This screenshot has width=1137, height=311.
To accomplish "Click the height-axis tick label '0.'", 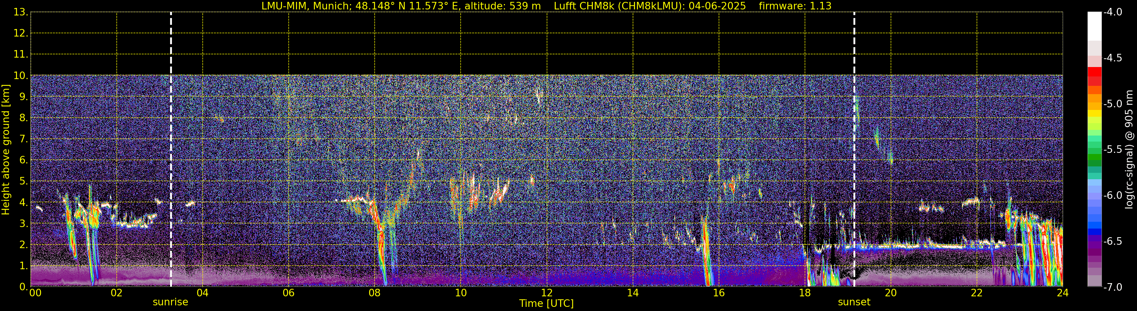I will pyautogui.click(x=23, y=287).
